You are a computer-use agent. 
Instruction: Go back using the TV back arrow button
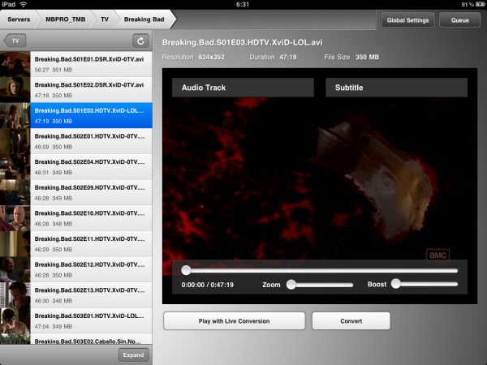tap(15, 41)
